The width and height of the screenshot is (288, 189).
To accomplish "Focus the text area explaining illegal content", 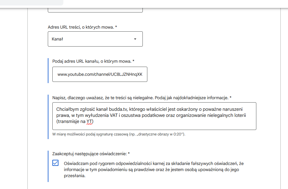I will (x=154, y=116).
